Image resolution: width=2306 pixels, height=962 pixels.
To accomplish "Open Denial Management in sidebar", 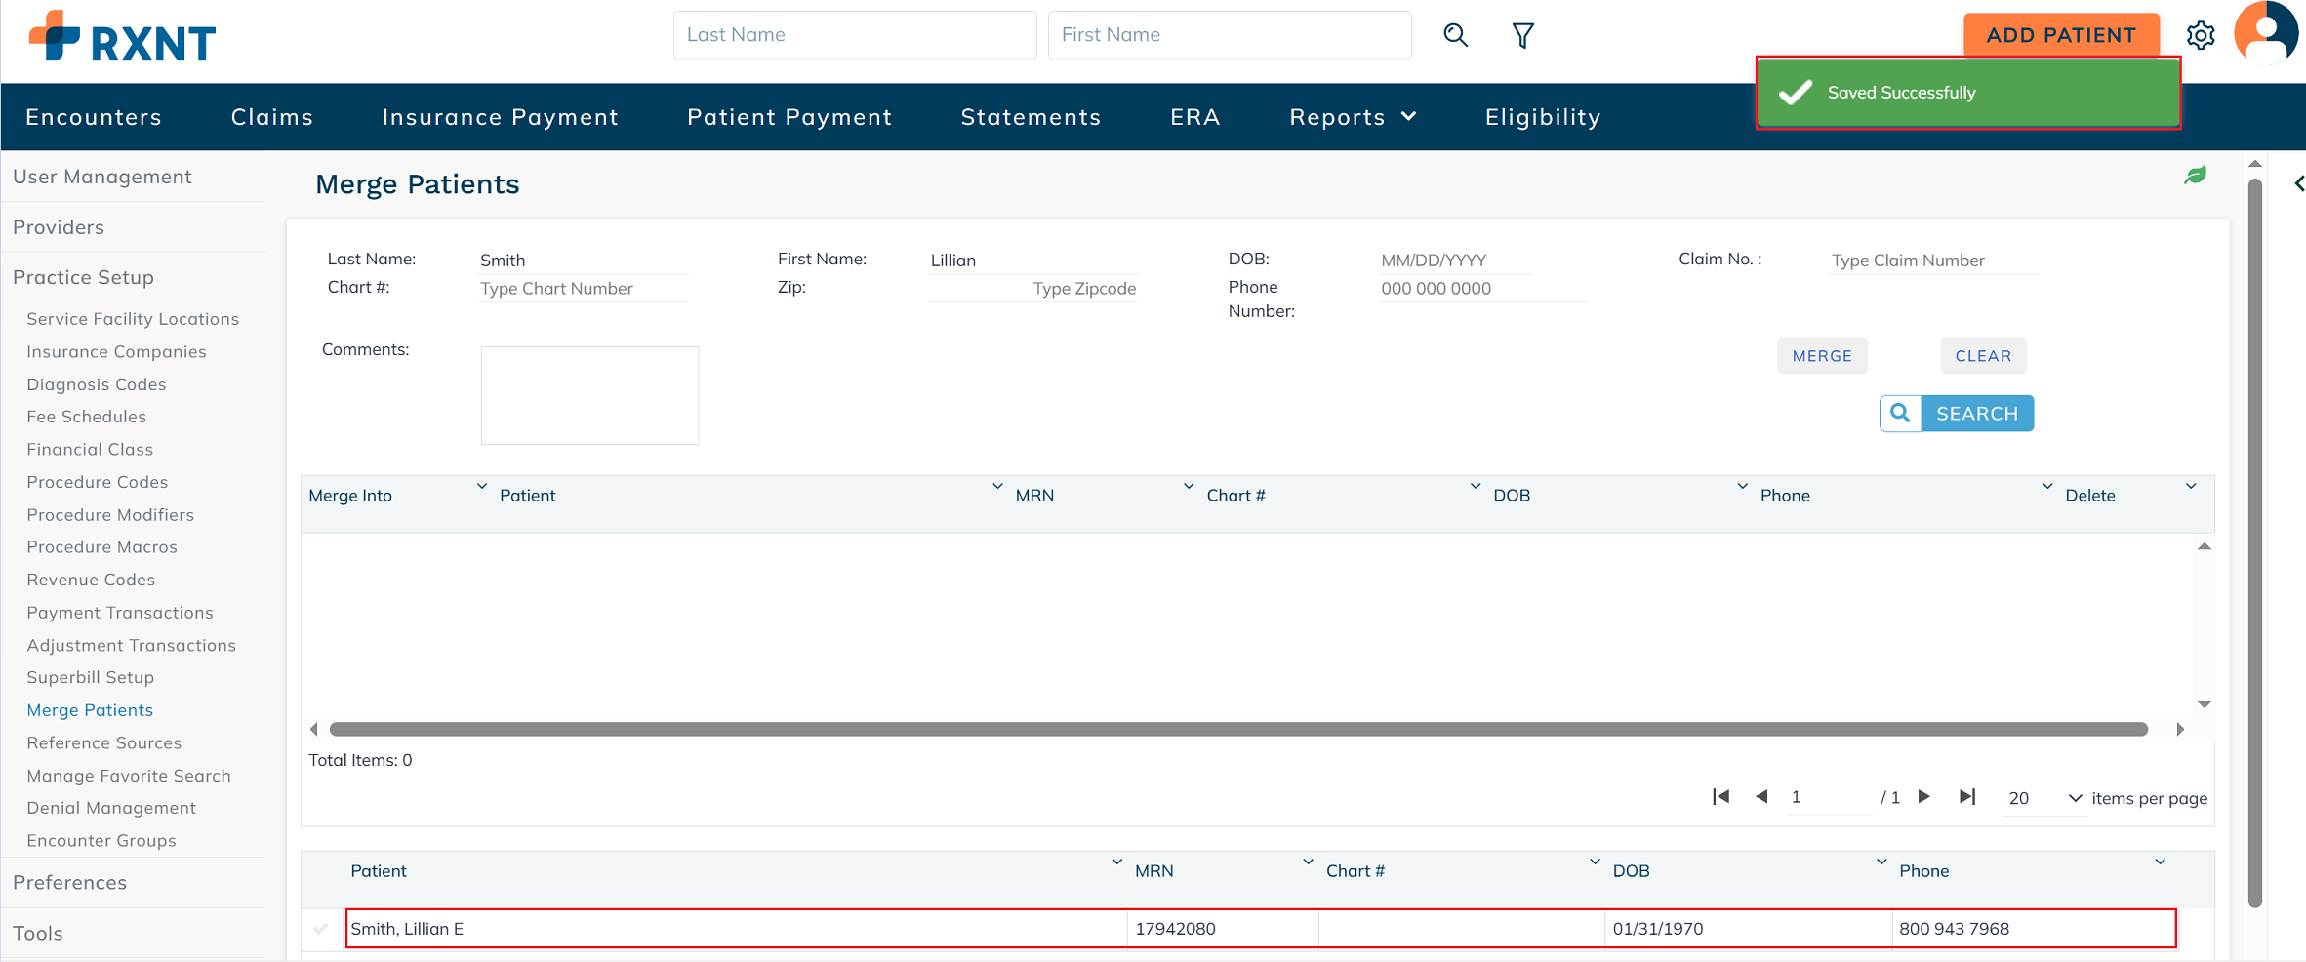I will click(x=111, y=808).
